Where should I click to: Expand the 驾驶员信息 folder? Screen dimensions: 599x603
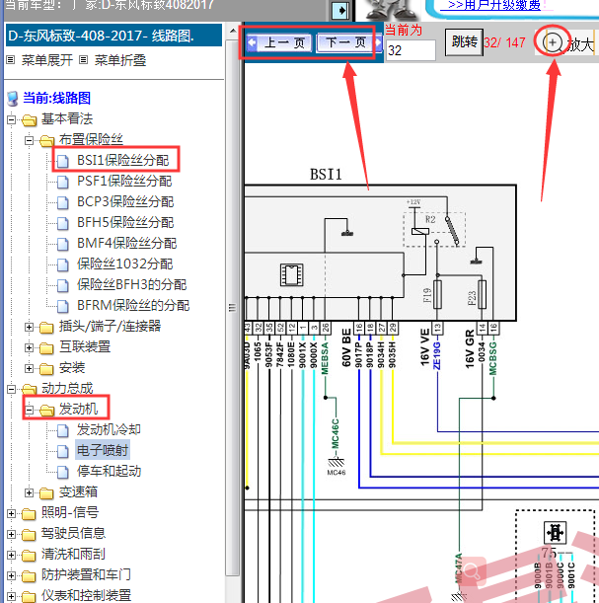11,534
